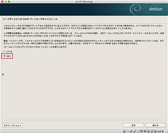168x133 pixels.
Task: Click the window title sid-EFI [Running]
Action: (84, 2)
